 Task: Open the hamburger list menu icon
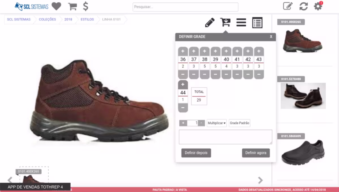[x=241, y=23]
